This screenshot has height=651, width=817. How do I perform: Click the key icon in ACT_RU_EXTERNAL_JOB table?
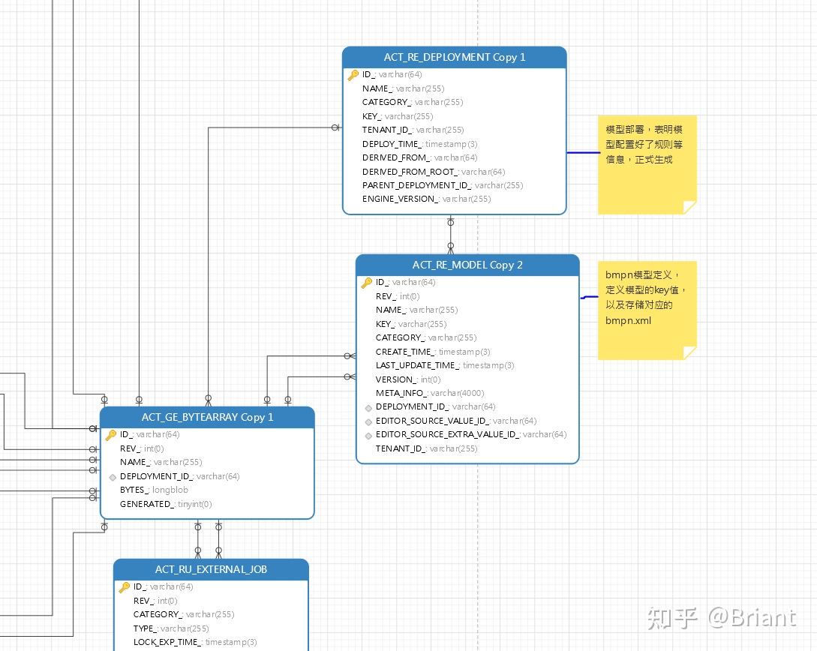pos(125,586)
